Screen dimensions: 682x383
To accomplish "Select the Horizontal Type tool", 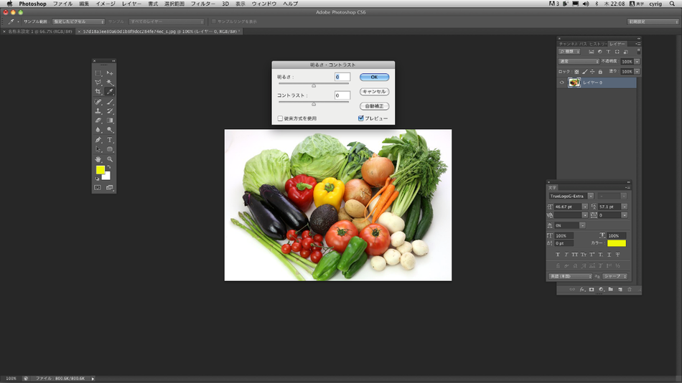I will point(110,140).
